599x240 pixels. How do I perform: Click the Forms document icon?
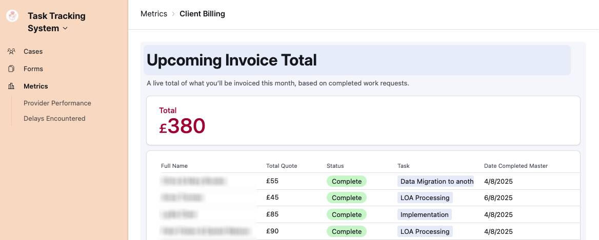pyautogui.click(x=11, y=69)
